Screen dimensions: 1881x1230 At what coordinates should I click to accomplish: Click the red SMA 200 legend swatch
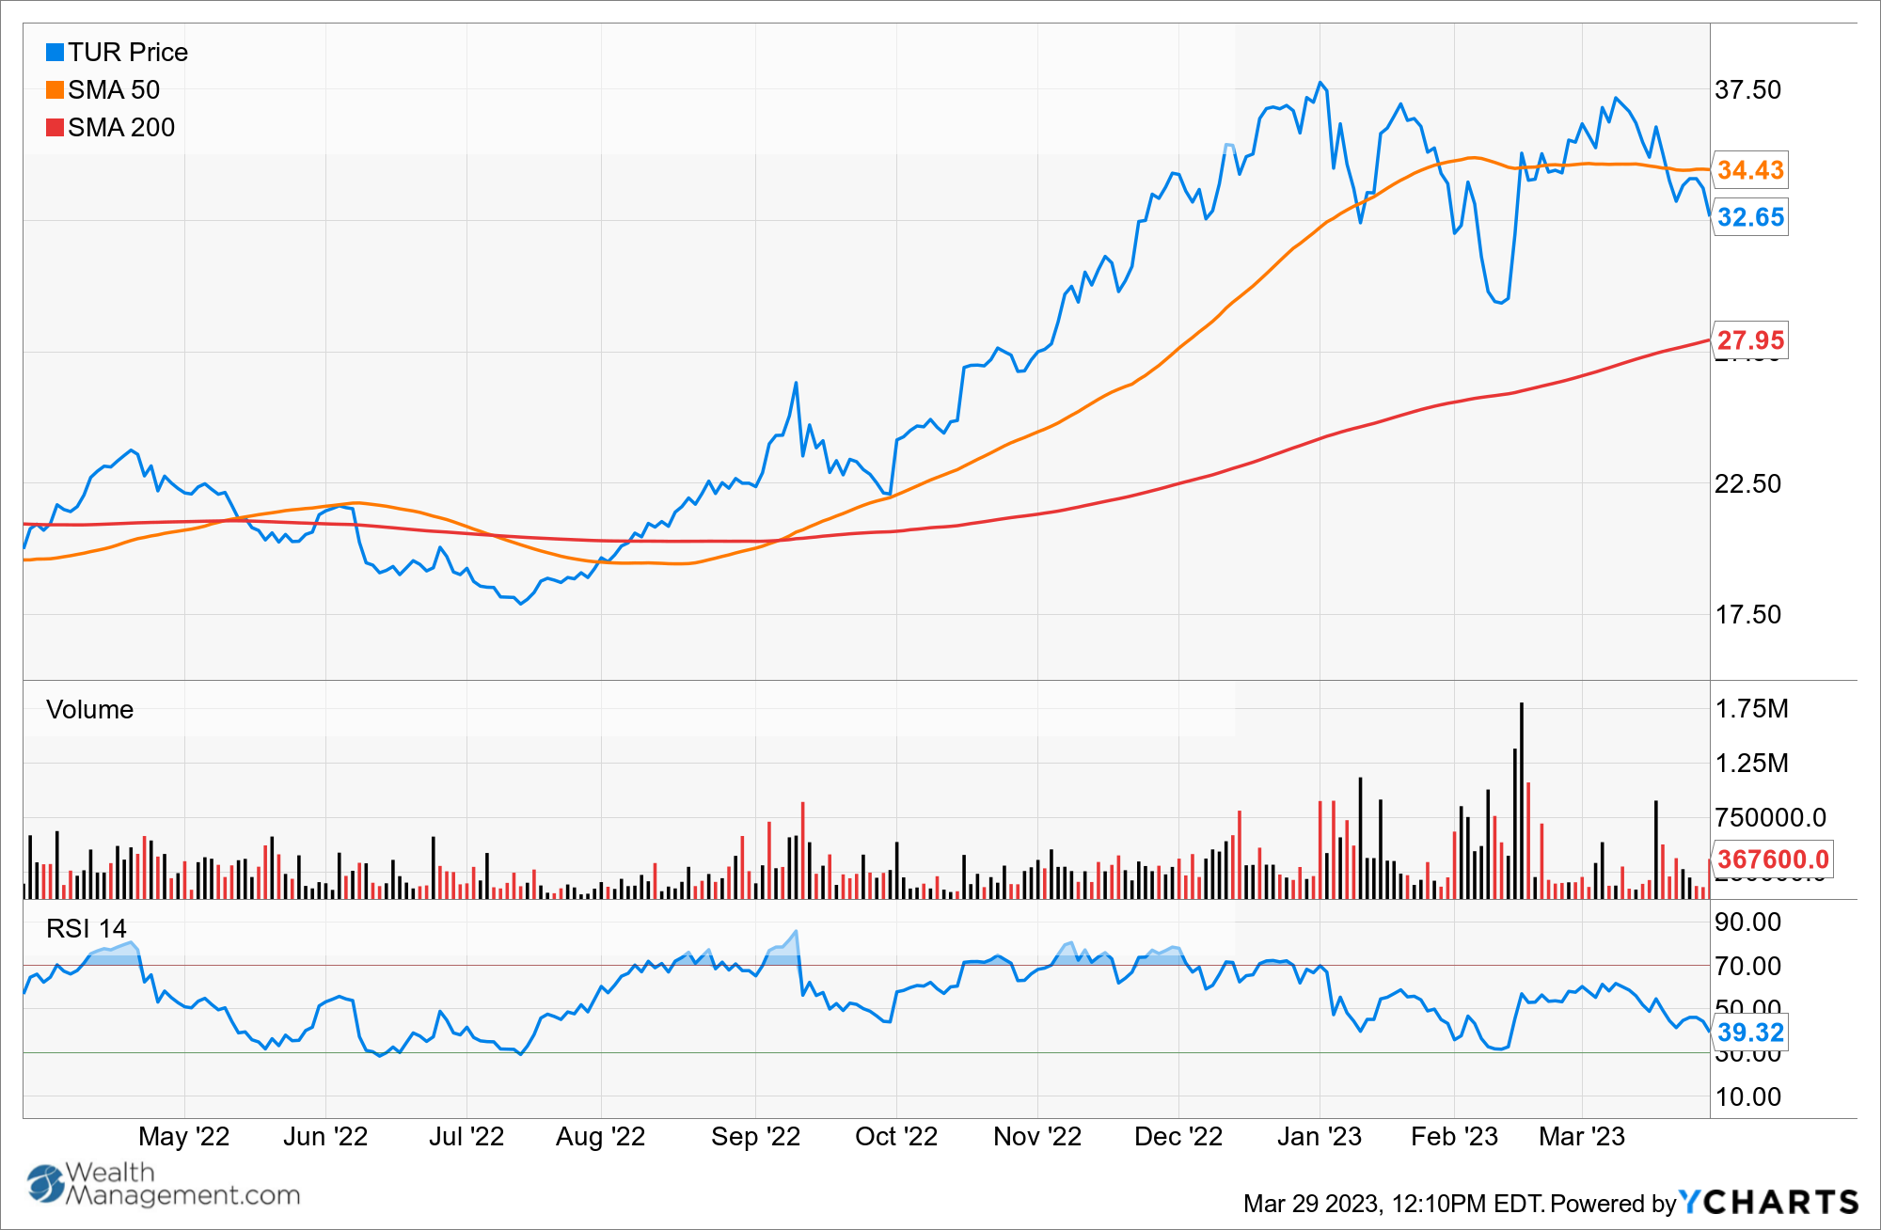click(55, 128)
